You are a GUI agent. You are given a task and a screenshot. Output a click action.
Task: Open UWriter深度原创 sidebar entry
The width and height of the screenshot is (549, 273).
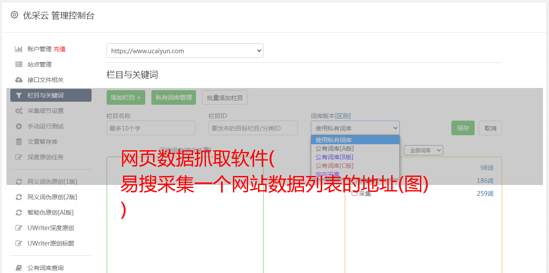pos(51,228)
